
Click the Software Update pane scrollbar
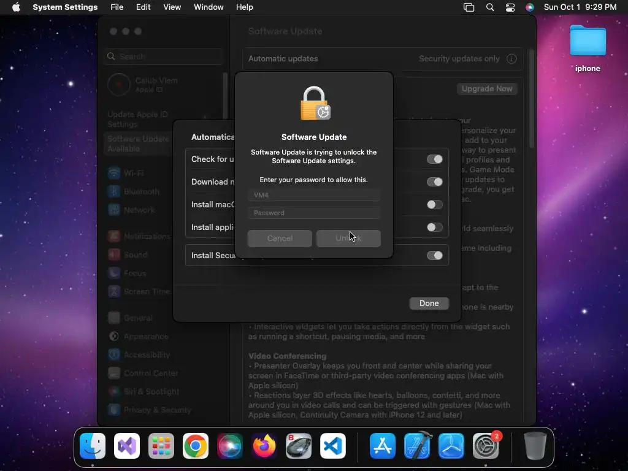(x=532, y=99)
